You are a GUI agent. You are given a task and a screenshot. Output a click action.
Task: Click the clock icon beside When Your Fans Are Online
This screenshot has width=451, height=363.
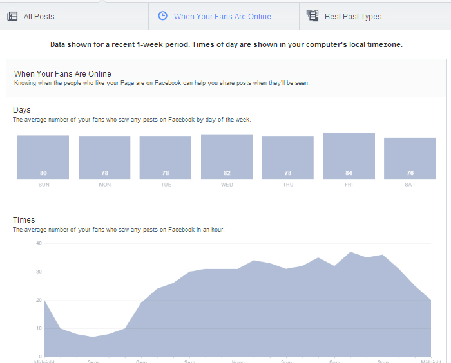click(163, 16)
